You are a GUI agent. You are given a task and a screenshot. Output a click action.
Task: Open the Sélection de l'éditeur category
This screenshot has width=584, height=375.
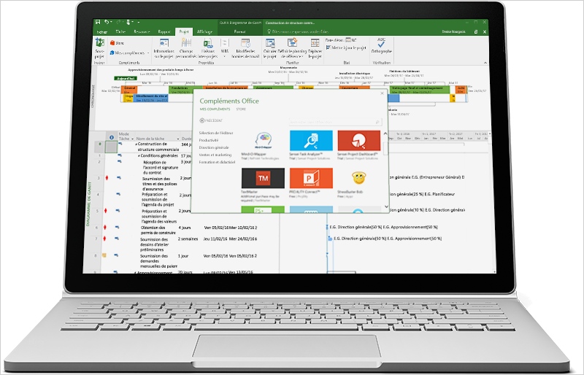[x=216, y=133]
